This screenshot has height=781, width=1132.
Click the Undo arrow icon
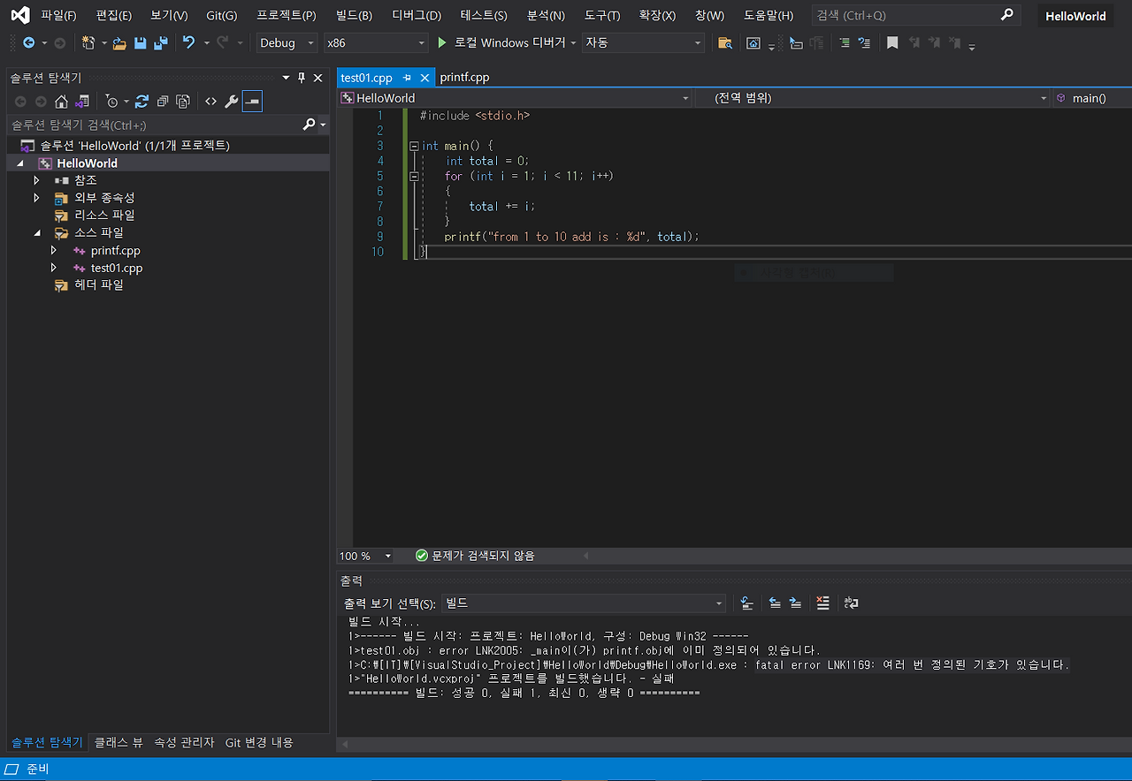point(188,42)
